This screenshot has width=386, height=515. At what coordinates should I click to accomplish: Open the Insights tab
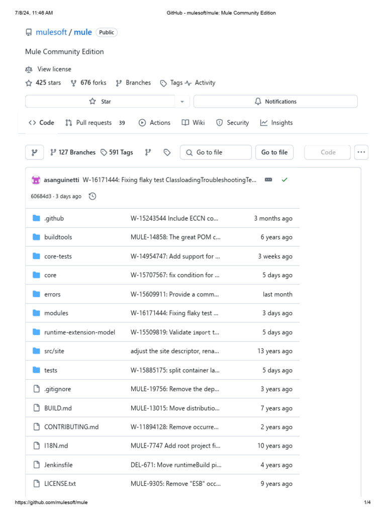coord(276,123)
